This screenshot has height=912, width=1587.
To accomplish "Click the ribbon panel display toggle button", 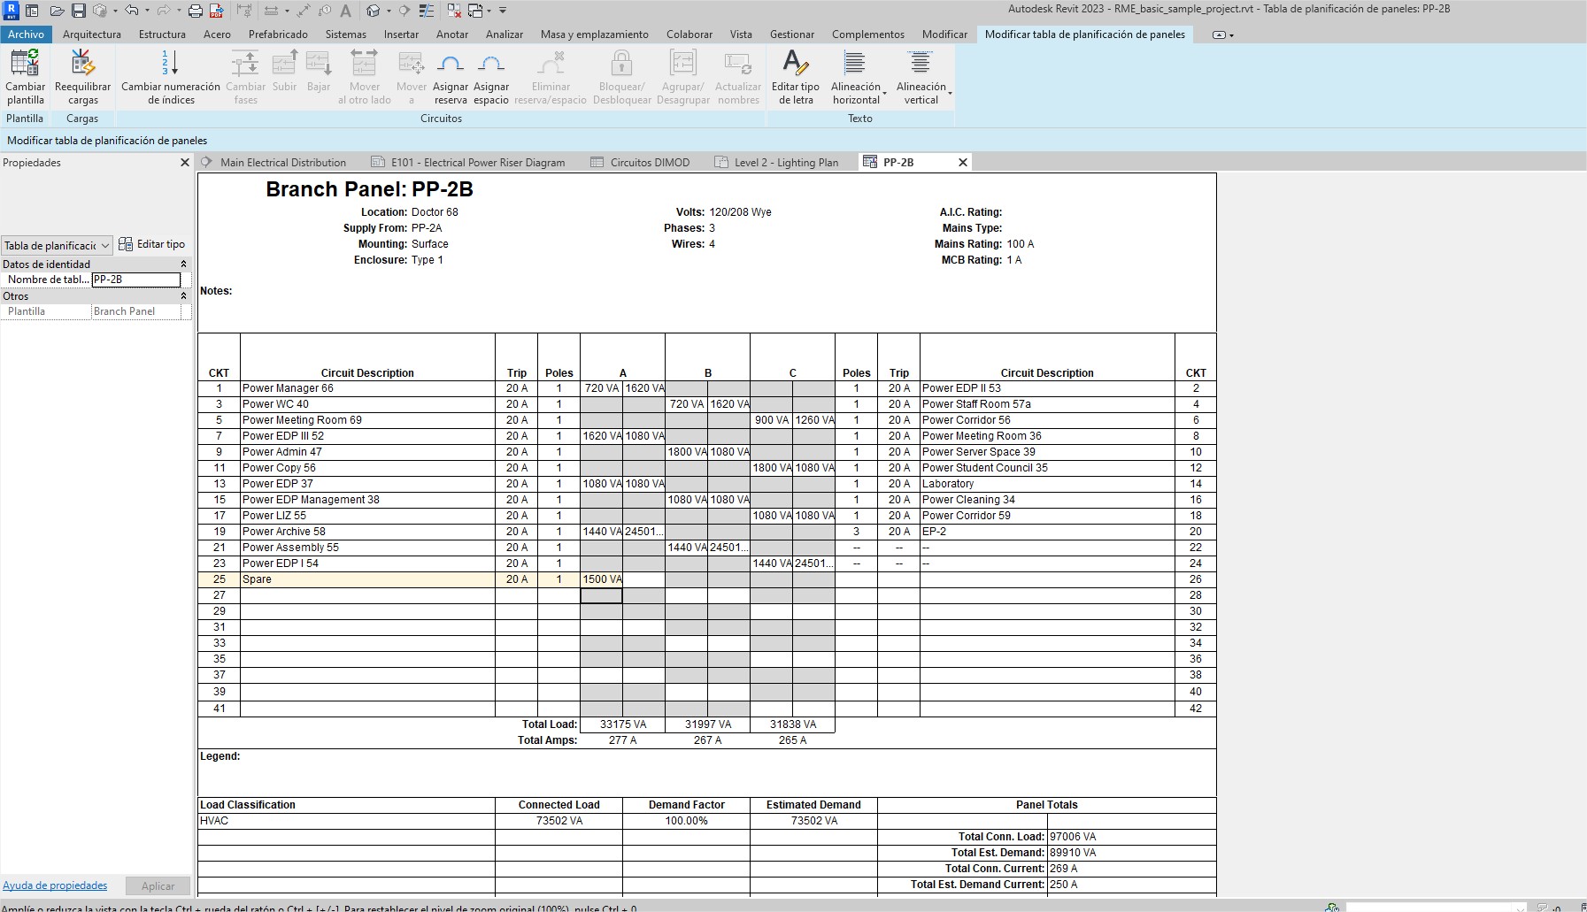I will (1222, 34).
